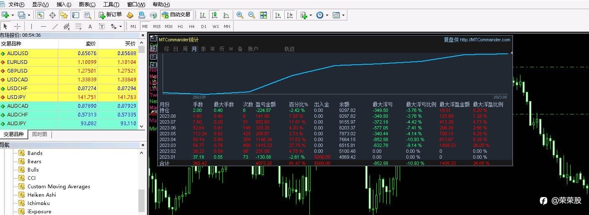Expand the templates dropdown arrow
This screenshot has height=215, width=589.
tap(343, 15)
